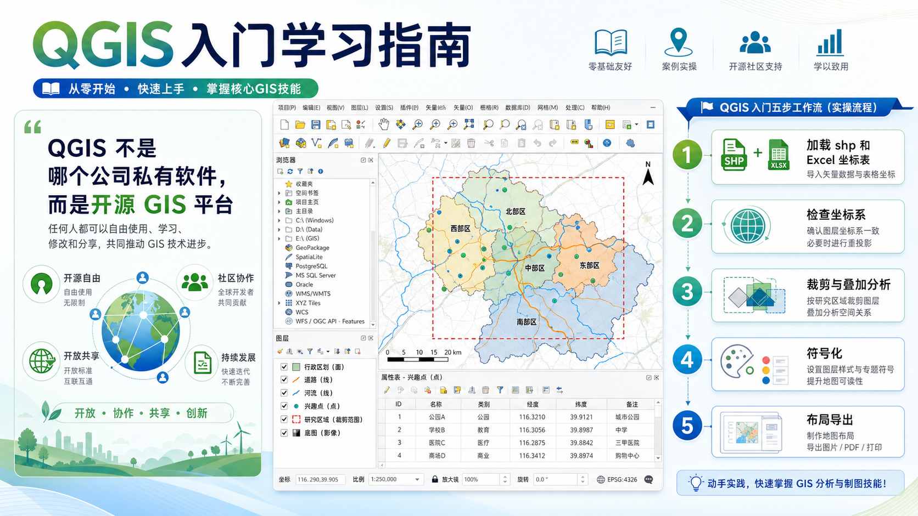This screenshot has width=918, height=516.
Task: Open the 项目(P) menu
Action: point(287,107)
